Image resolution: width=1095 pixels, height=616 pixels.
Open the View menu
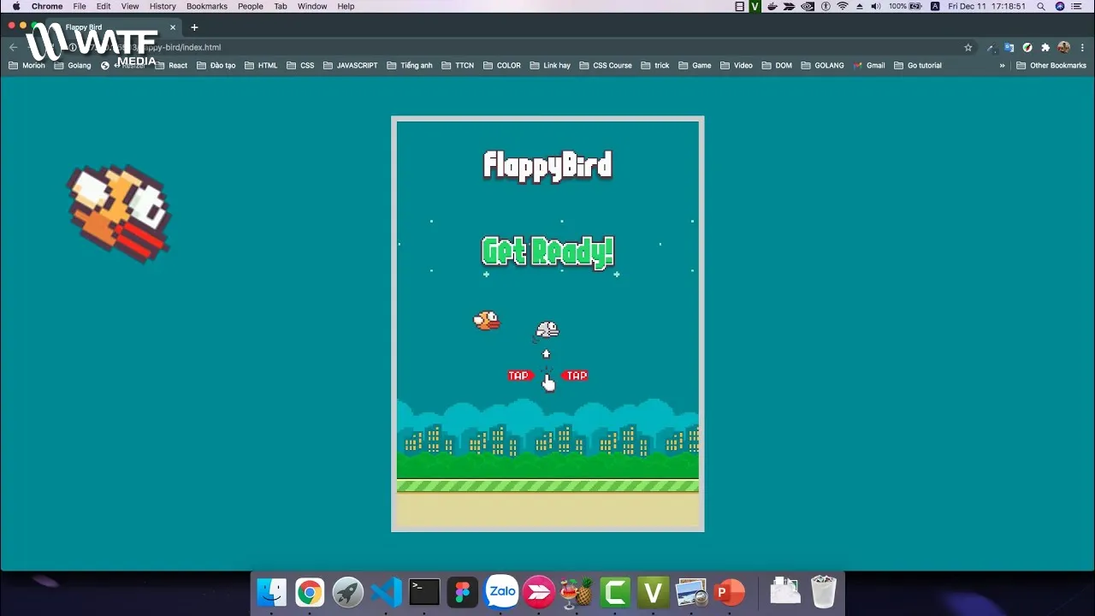pyautogui.click(x=130, y=6)
